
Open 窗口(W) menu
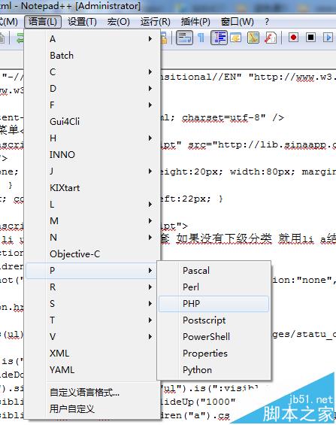[x=238, y=21]
